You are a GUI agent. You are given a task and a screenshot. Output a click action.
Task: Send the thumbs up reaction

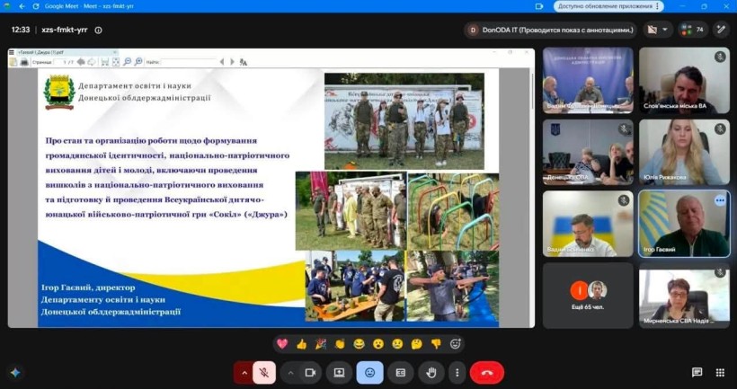301,344
